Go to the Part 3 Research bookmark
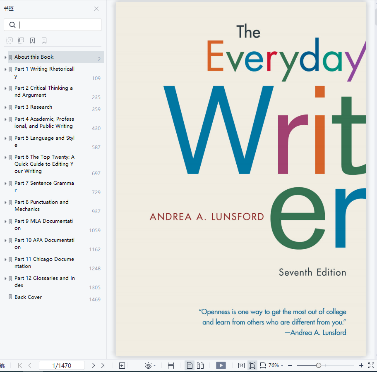The width and height of the screenshot is (377, 372). (x=33, y=107)
